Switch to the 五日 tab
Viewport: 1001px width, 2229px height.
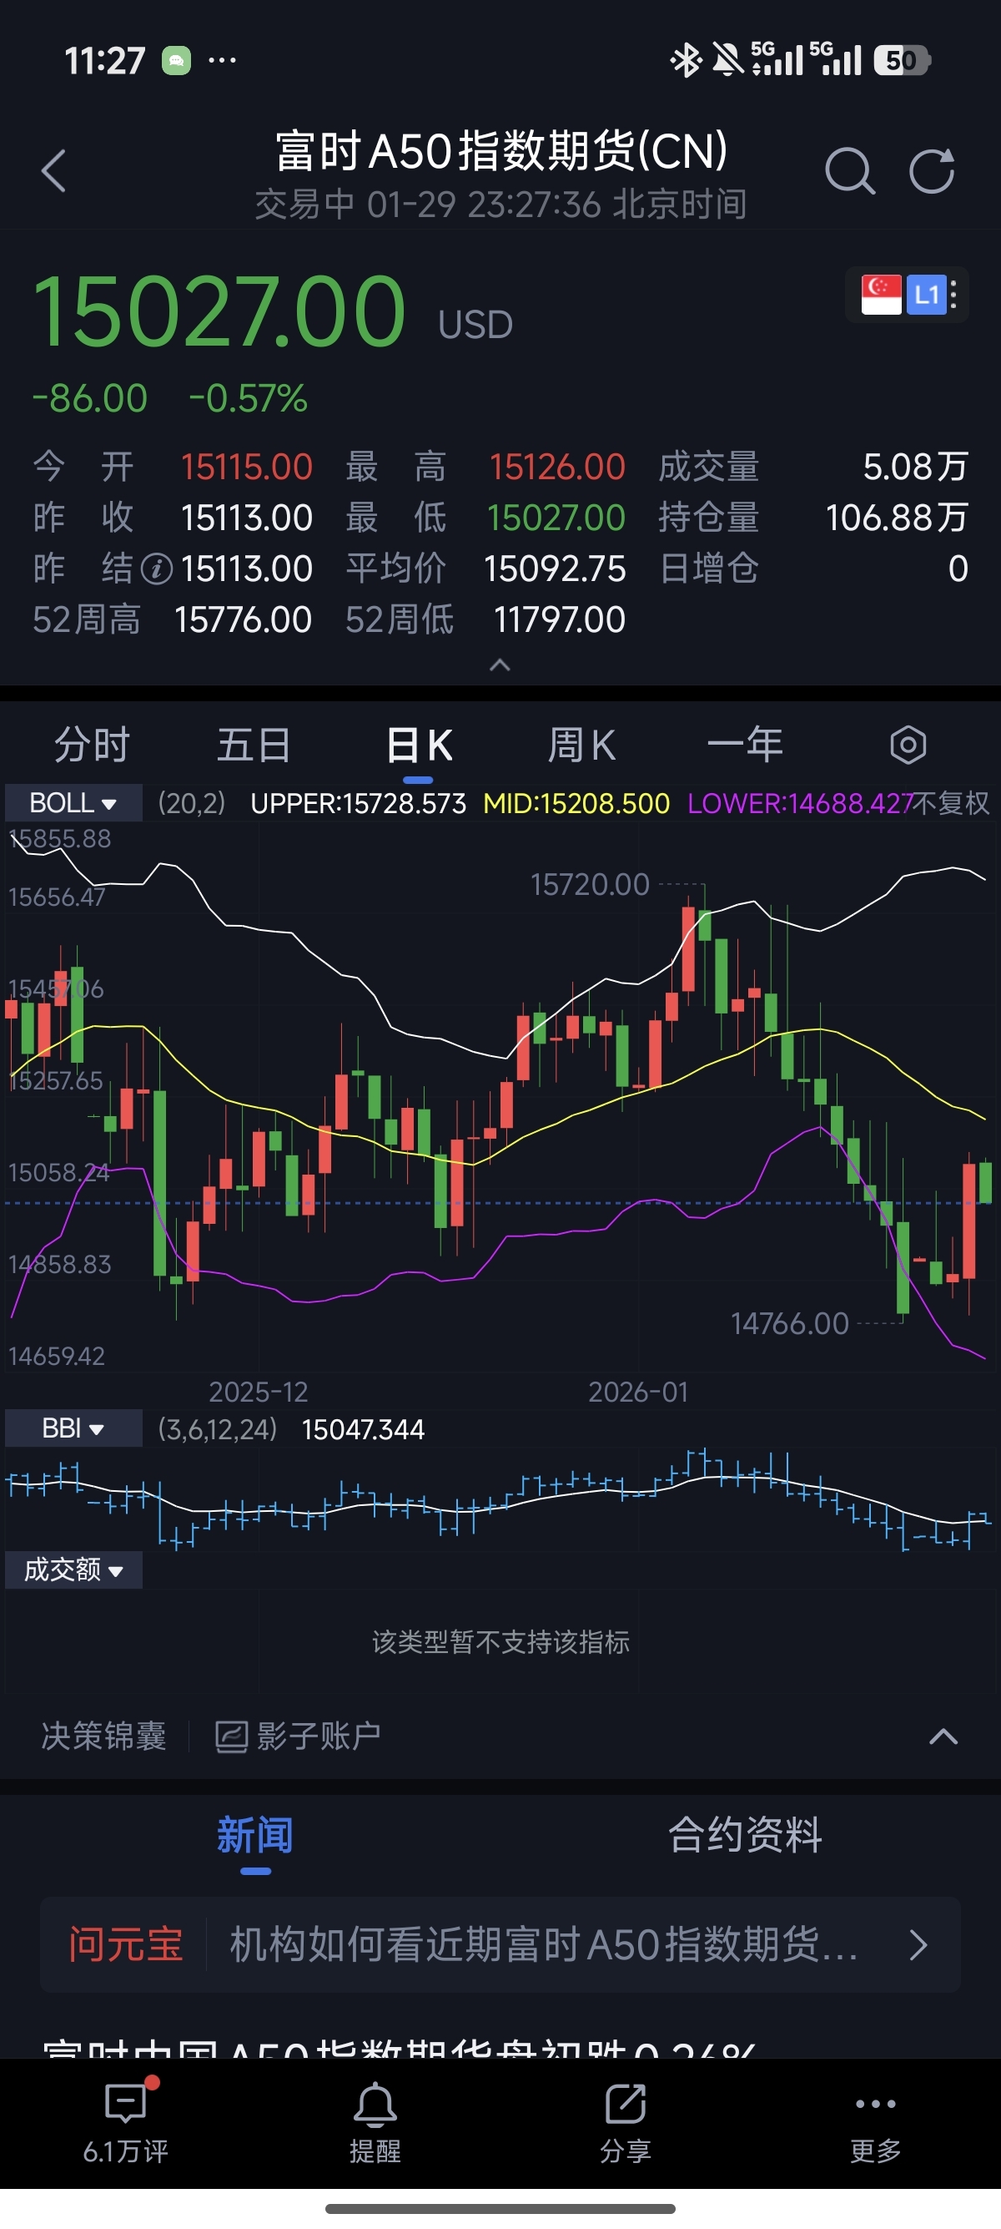pyautogui.click(x=254, y=745)
